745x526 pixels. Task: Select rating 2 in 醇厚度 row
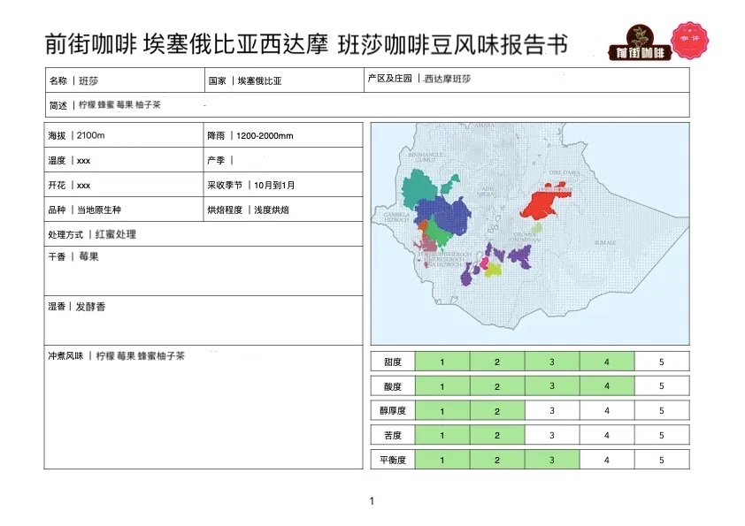click(497, 411)
